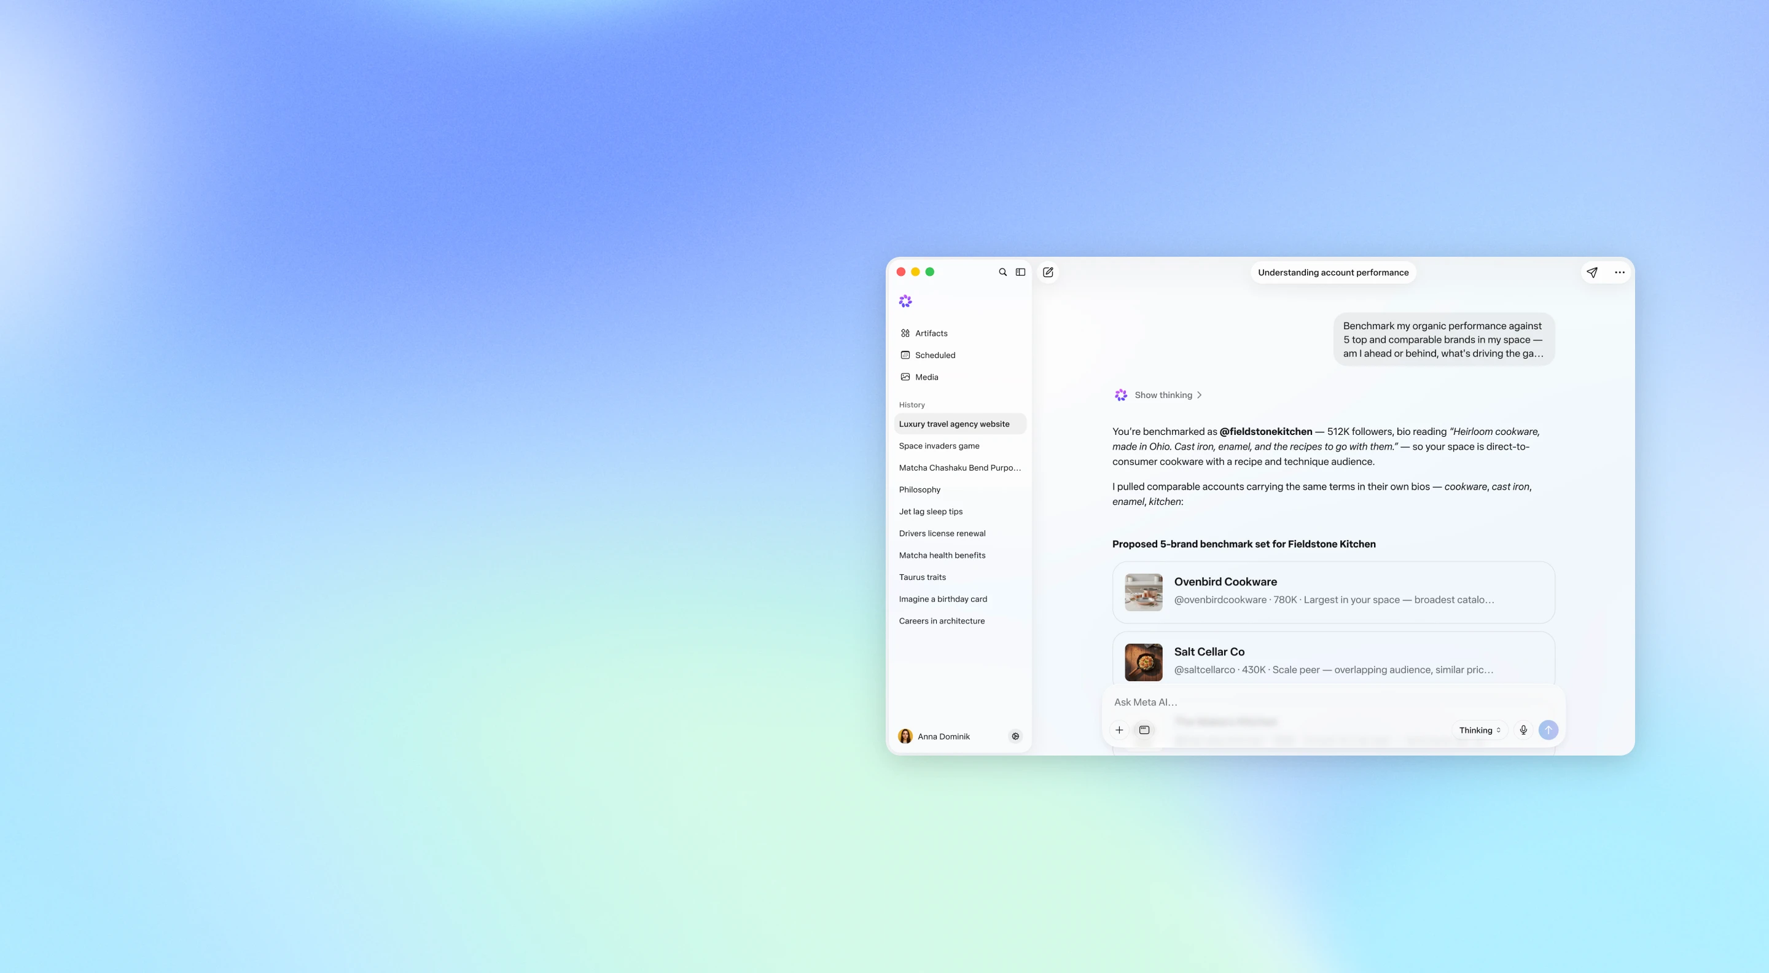Click the Anna Dominik name label
Image resolution: width=1769 pixels, height=973 pixels.
tap(943, 736)
